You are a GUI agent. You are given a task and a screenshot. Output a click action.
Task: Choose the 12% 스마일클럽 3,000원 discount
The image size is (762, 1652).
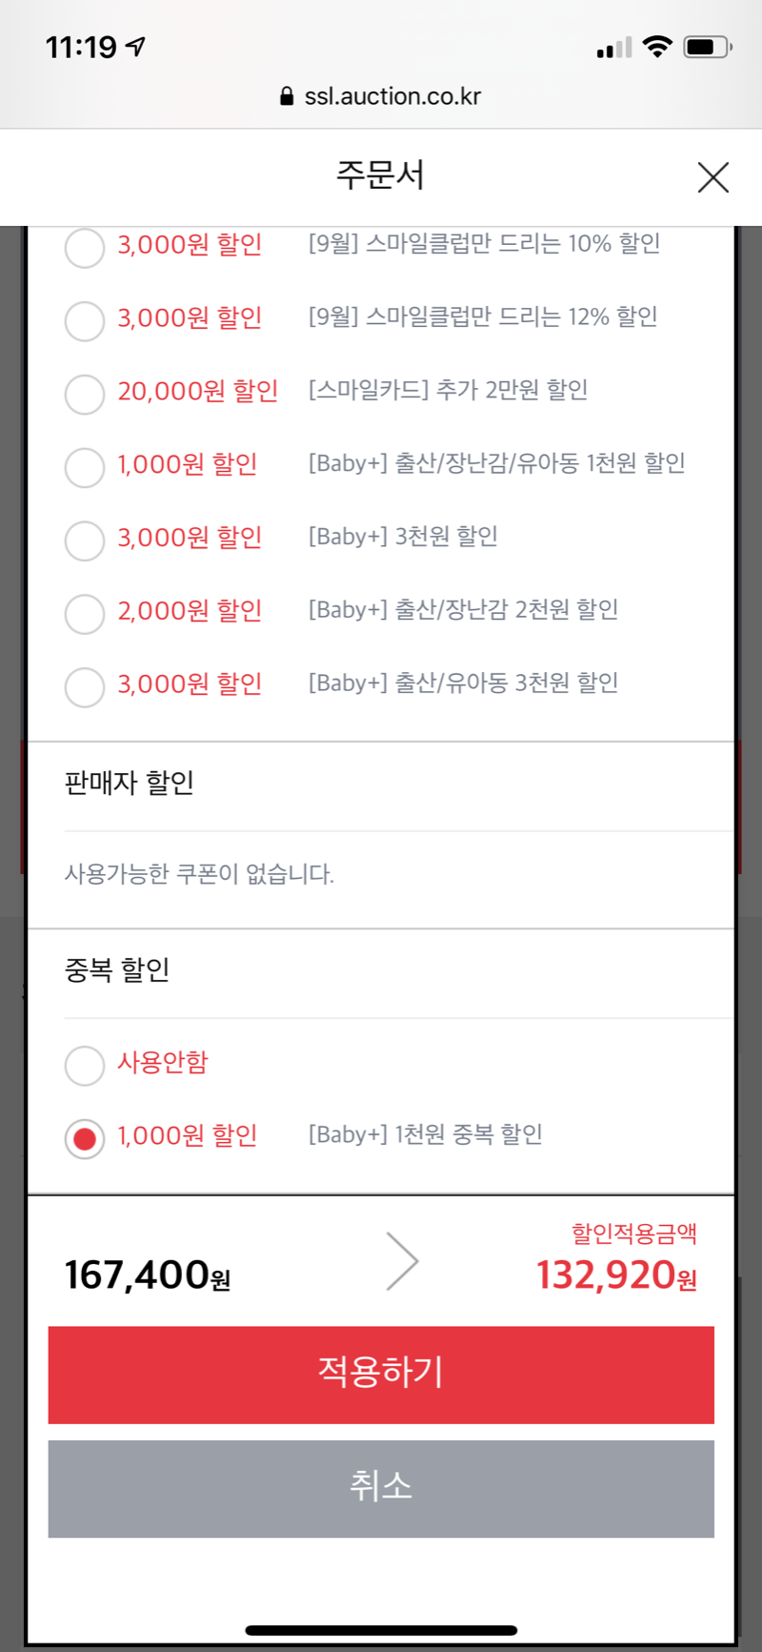point(85,320)
